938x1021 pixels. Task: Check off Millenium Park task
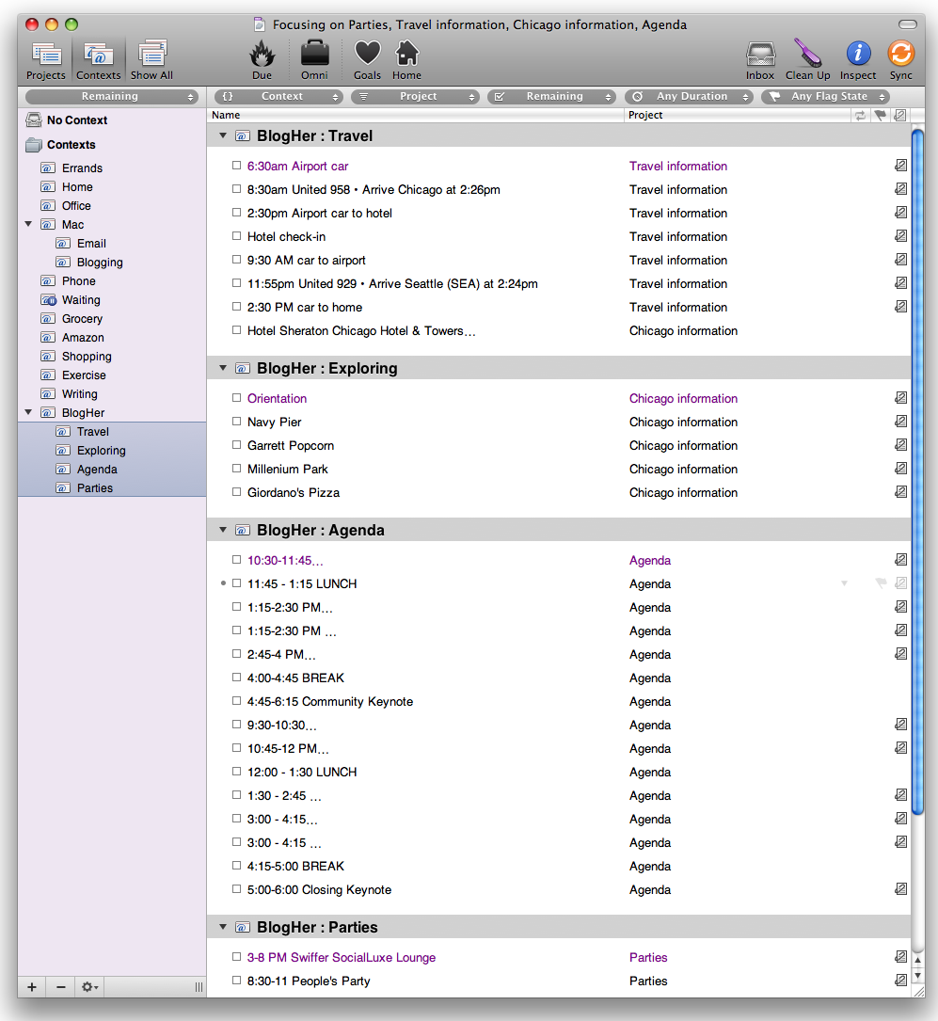click(x=236, y=469)
